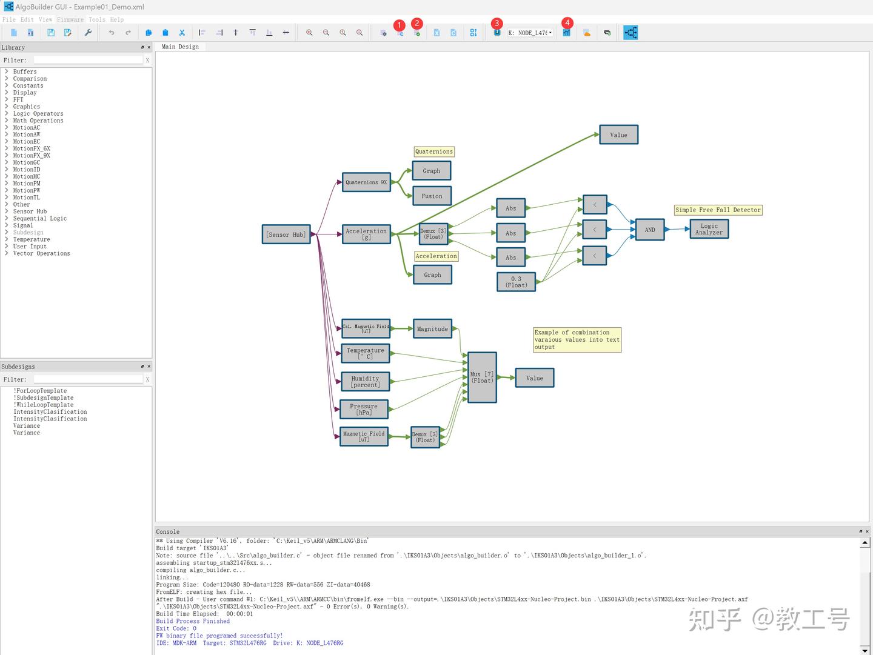Screen dimensions: 873x655
Task: Open the Tools menu
Action: click(97, 19)
